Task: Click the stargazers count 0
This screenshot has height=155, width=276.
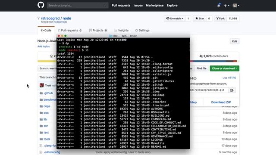Action: click(209, 19)
